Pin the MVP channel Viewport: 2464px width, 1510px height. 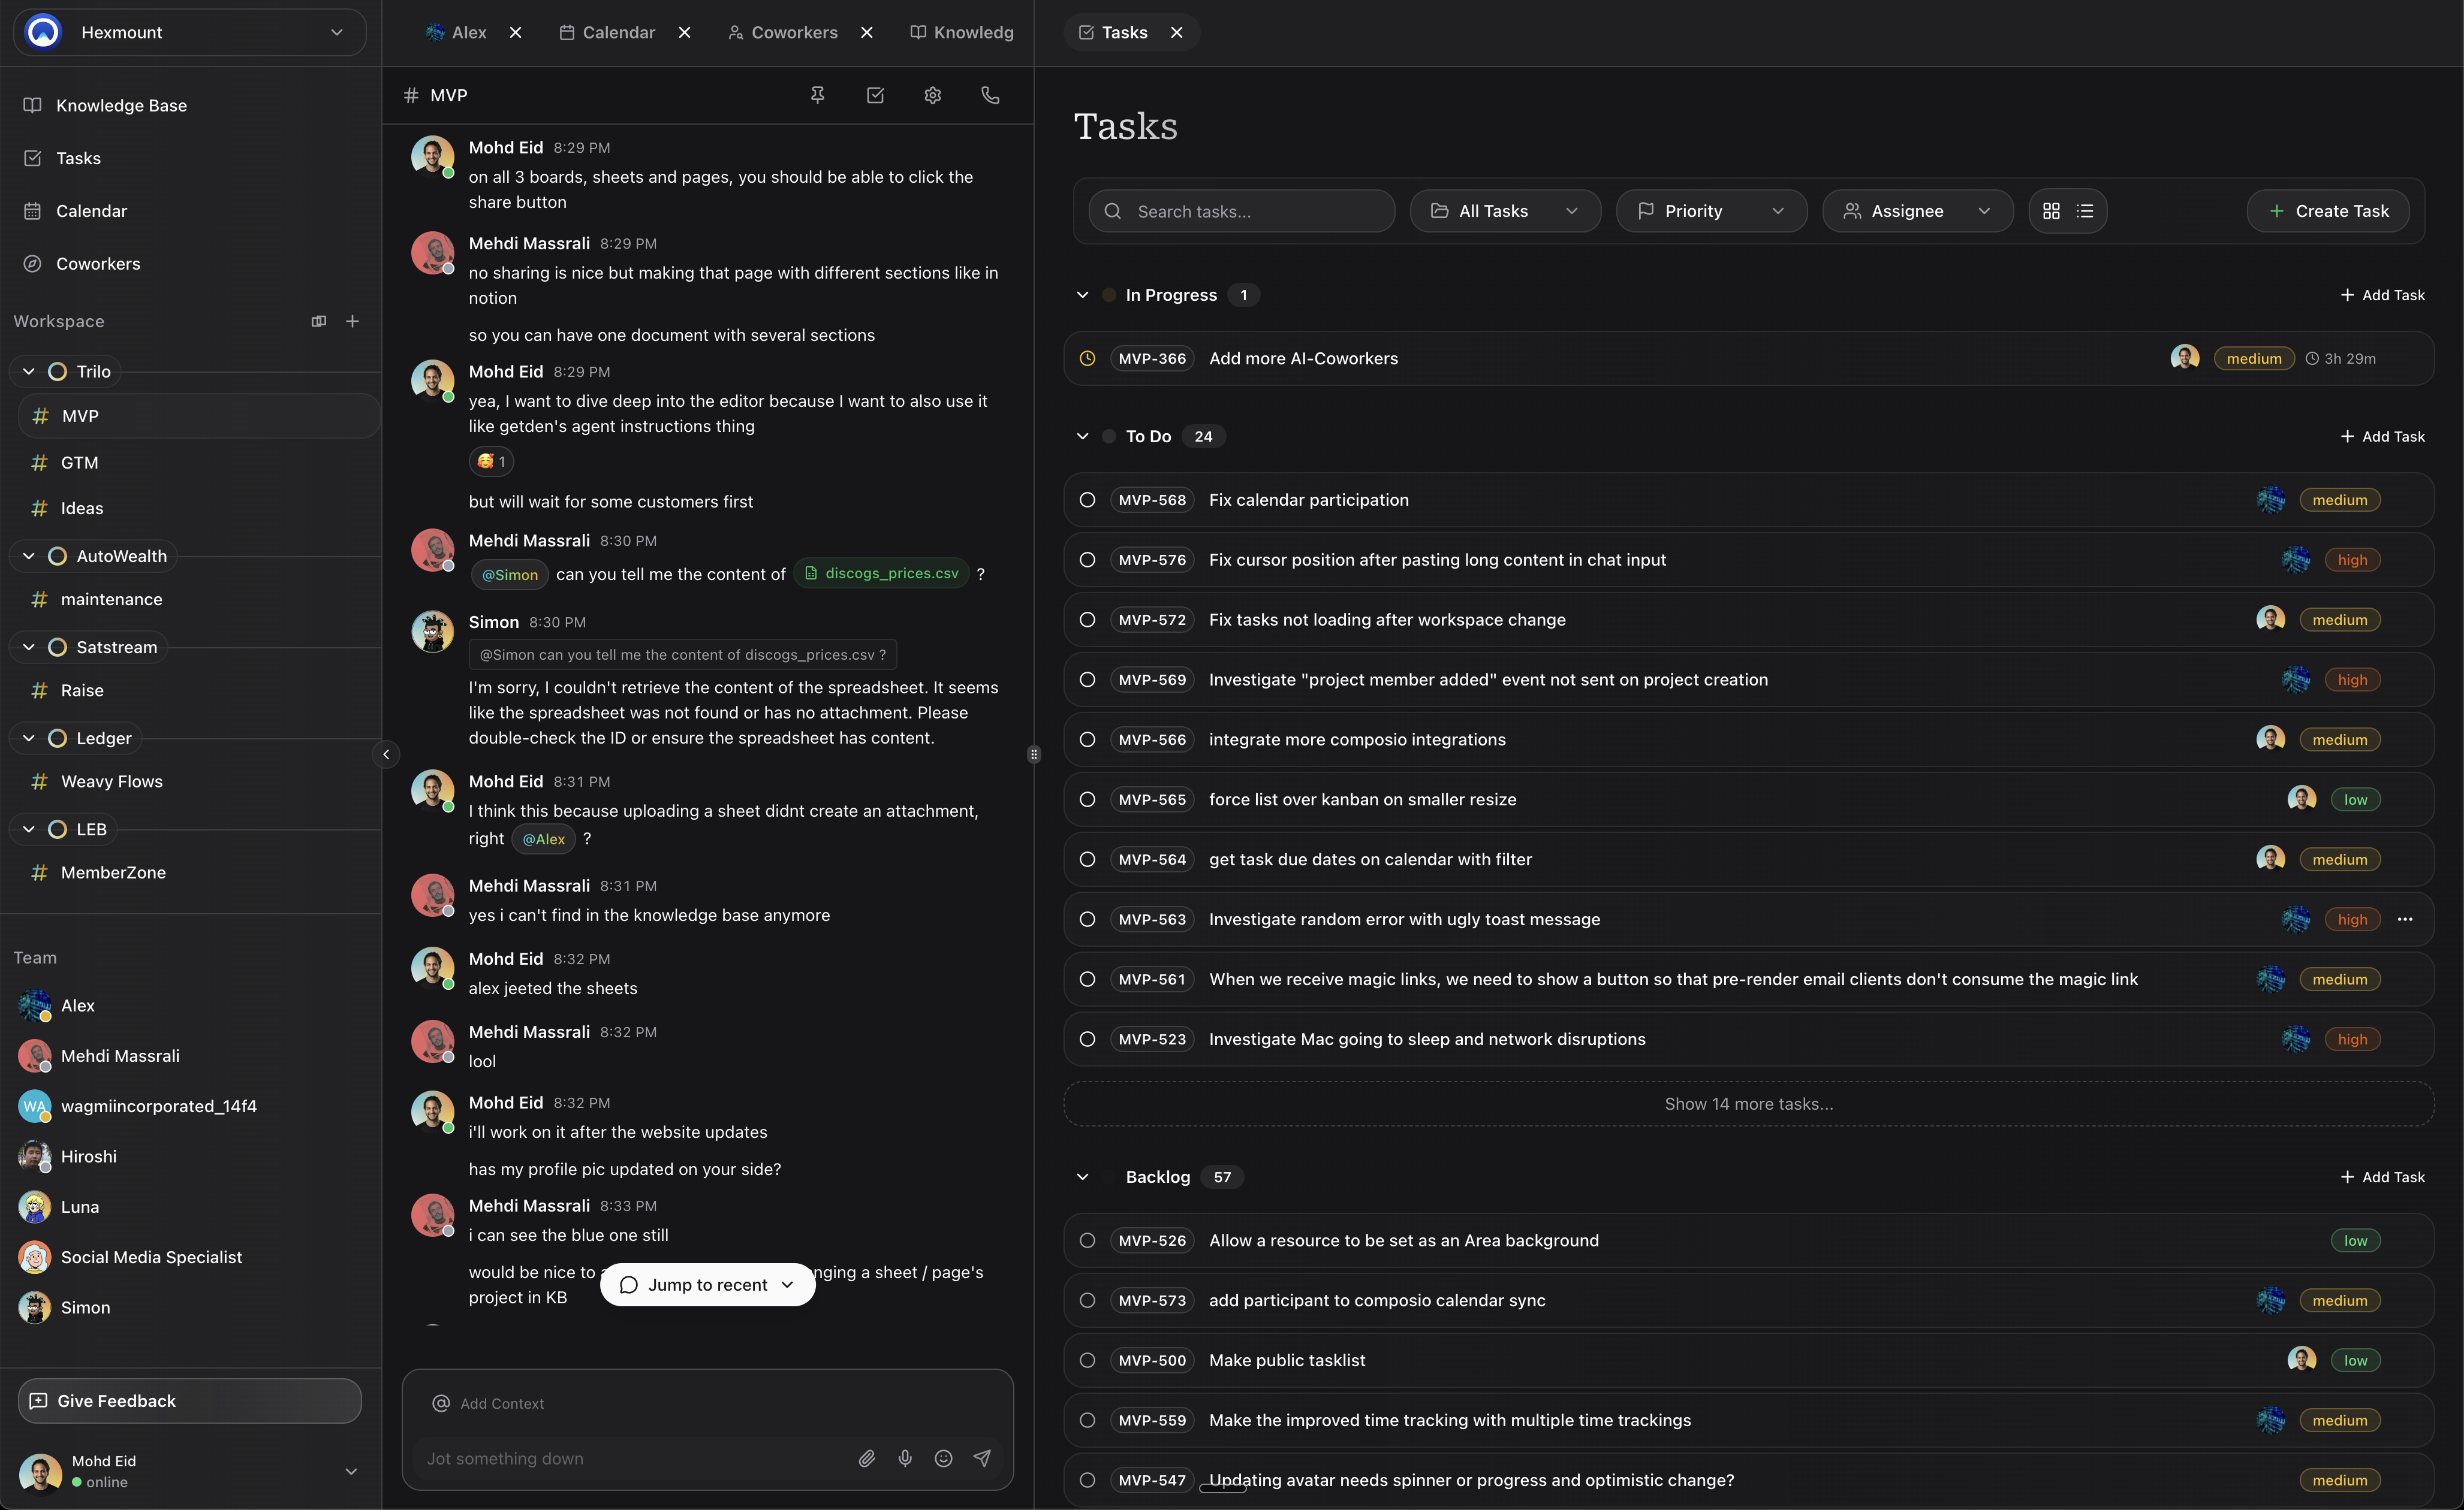[818, 95]
